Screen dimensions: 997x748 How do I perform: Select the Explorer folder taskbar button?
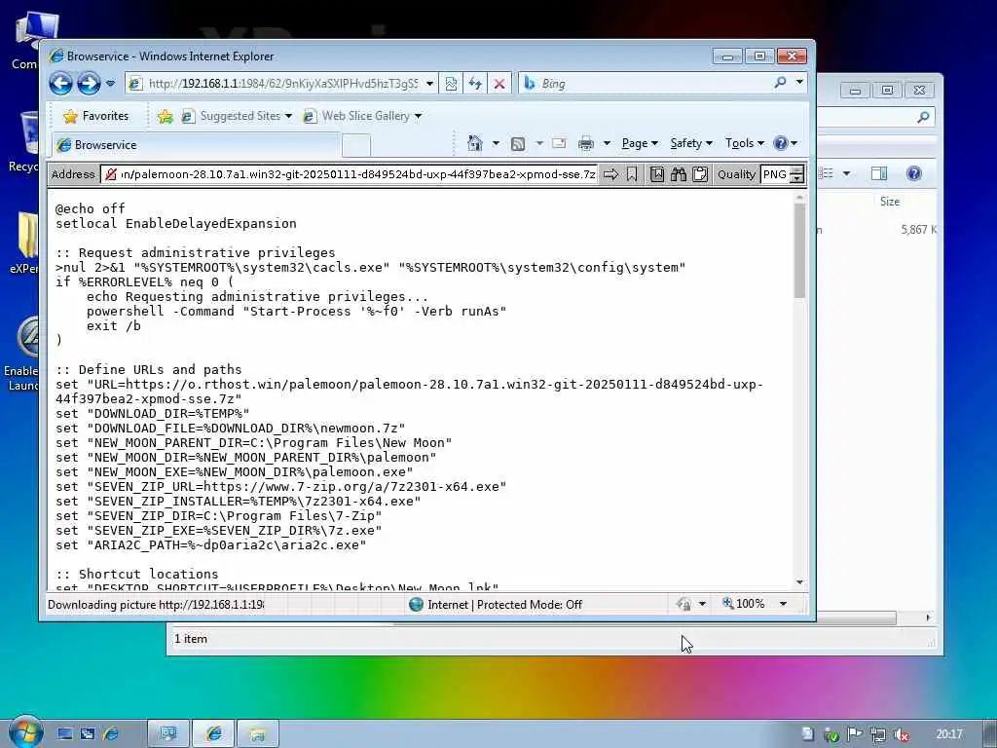click(x=257, y=734)
